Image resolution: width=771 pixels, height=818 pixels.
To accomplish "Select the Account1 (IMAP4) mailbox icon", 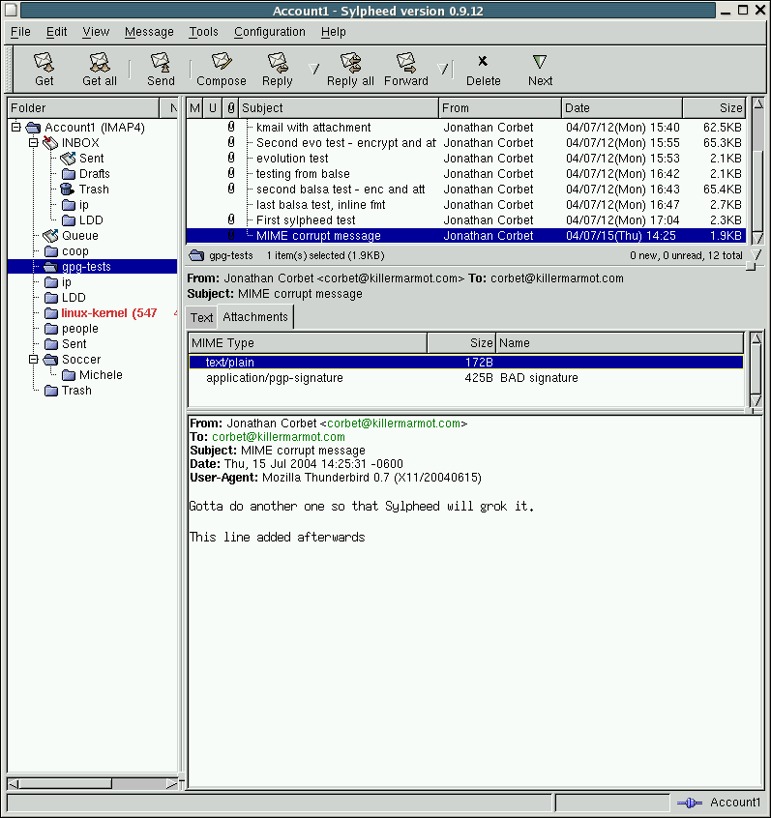I will tap(34, 128).
